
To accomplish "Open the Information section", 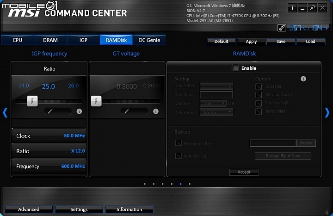I will point(129,210).
